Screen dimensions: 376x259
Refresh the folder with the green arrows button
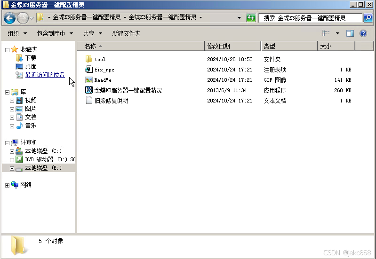pyautogui.click(x=251, y=18)
